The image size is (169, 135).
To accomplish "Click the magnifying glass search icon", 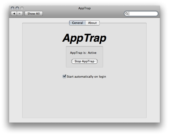I will (x=127, y=13).
